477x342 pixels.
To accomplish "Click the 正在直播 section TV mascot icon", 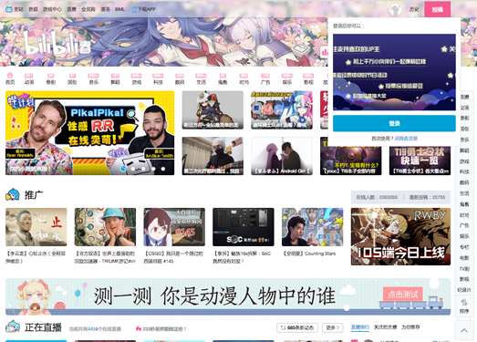I will coord(13,327).
